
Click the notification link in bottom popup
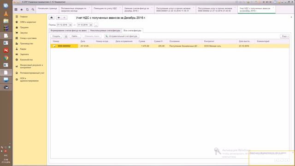268,153
